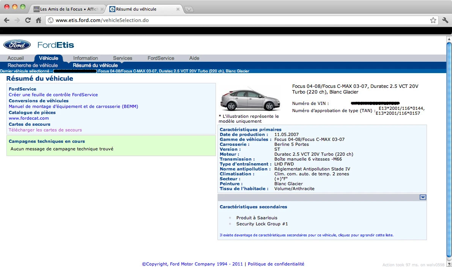Open the wrench settings menu
This screenshot has width=452, height=267.
pyautogui.click(x=445, y=20)
